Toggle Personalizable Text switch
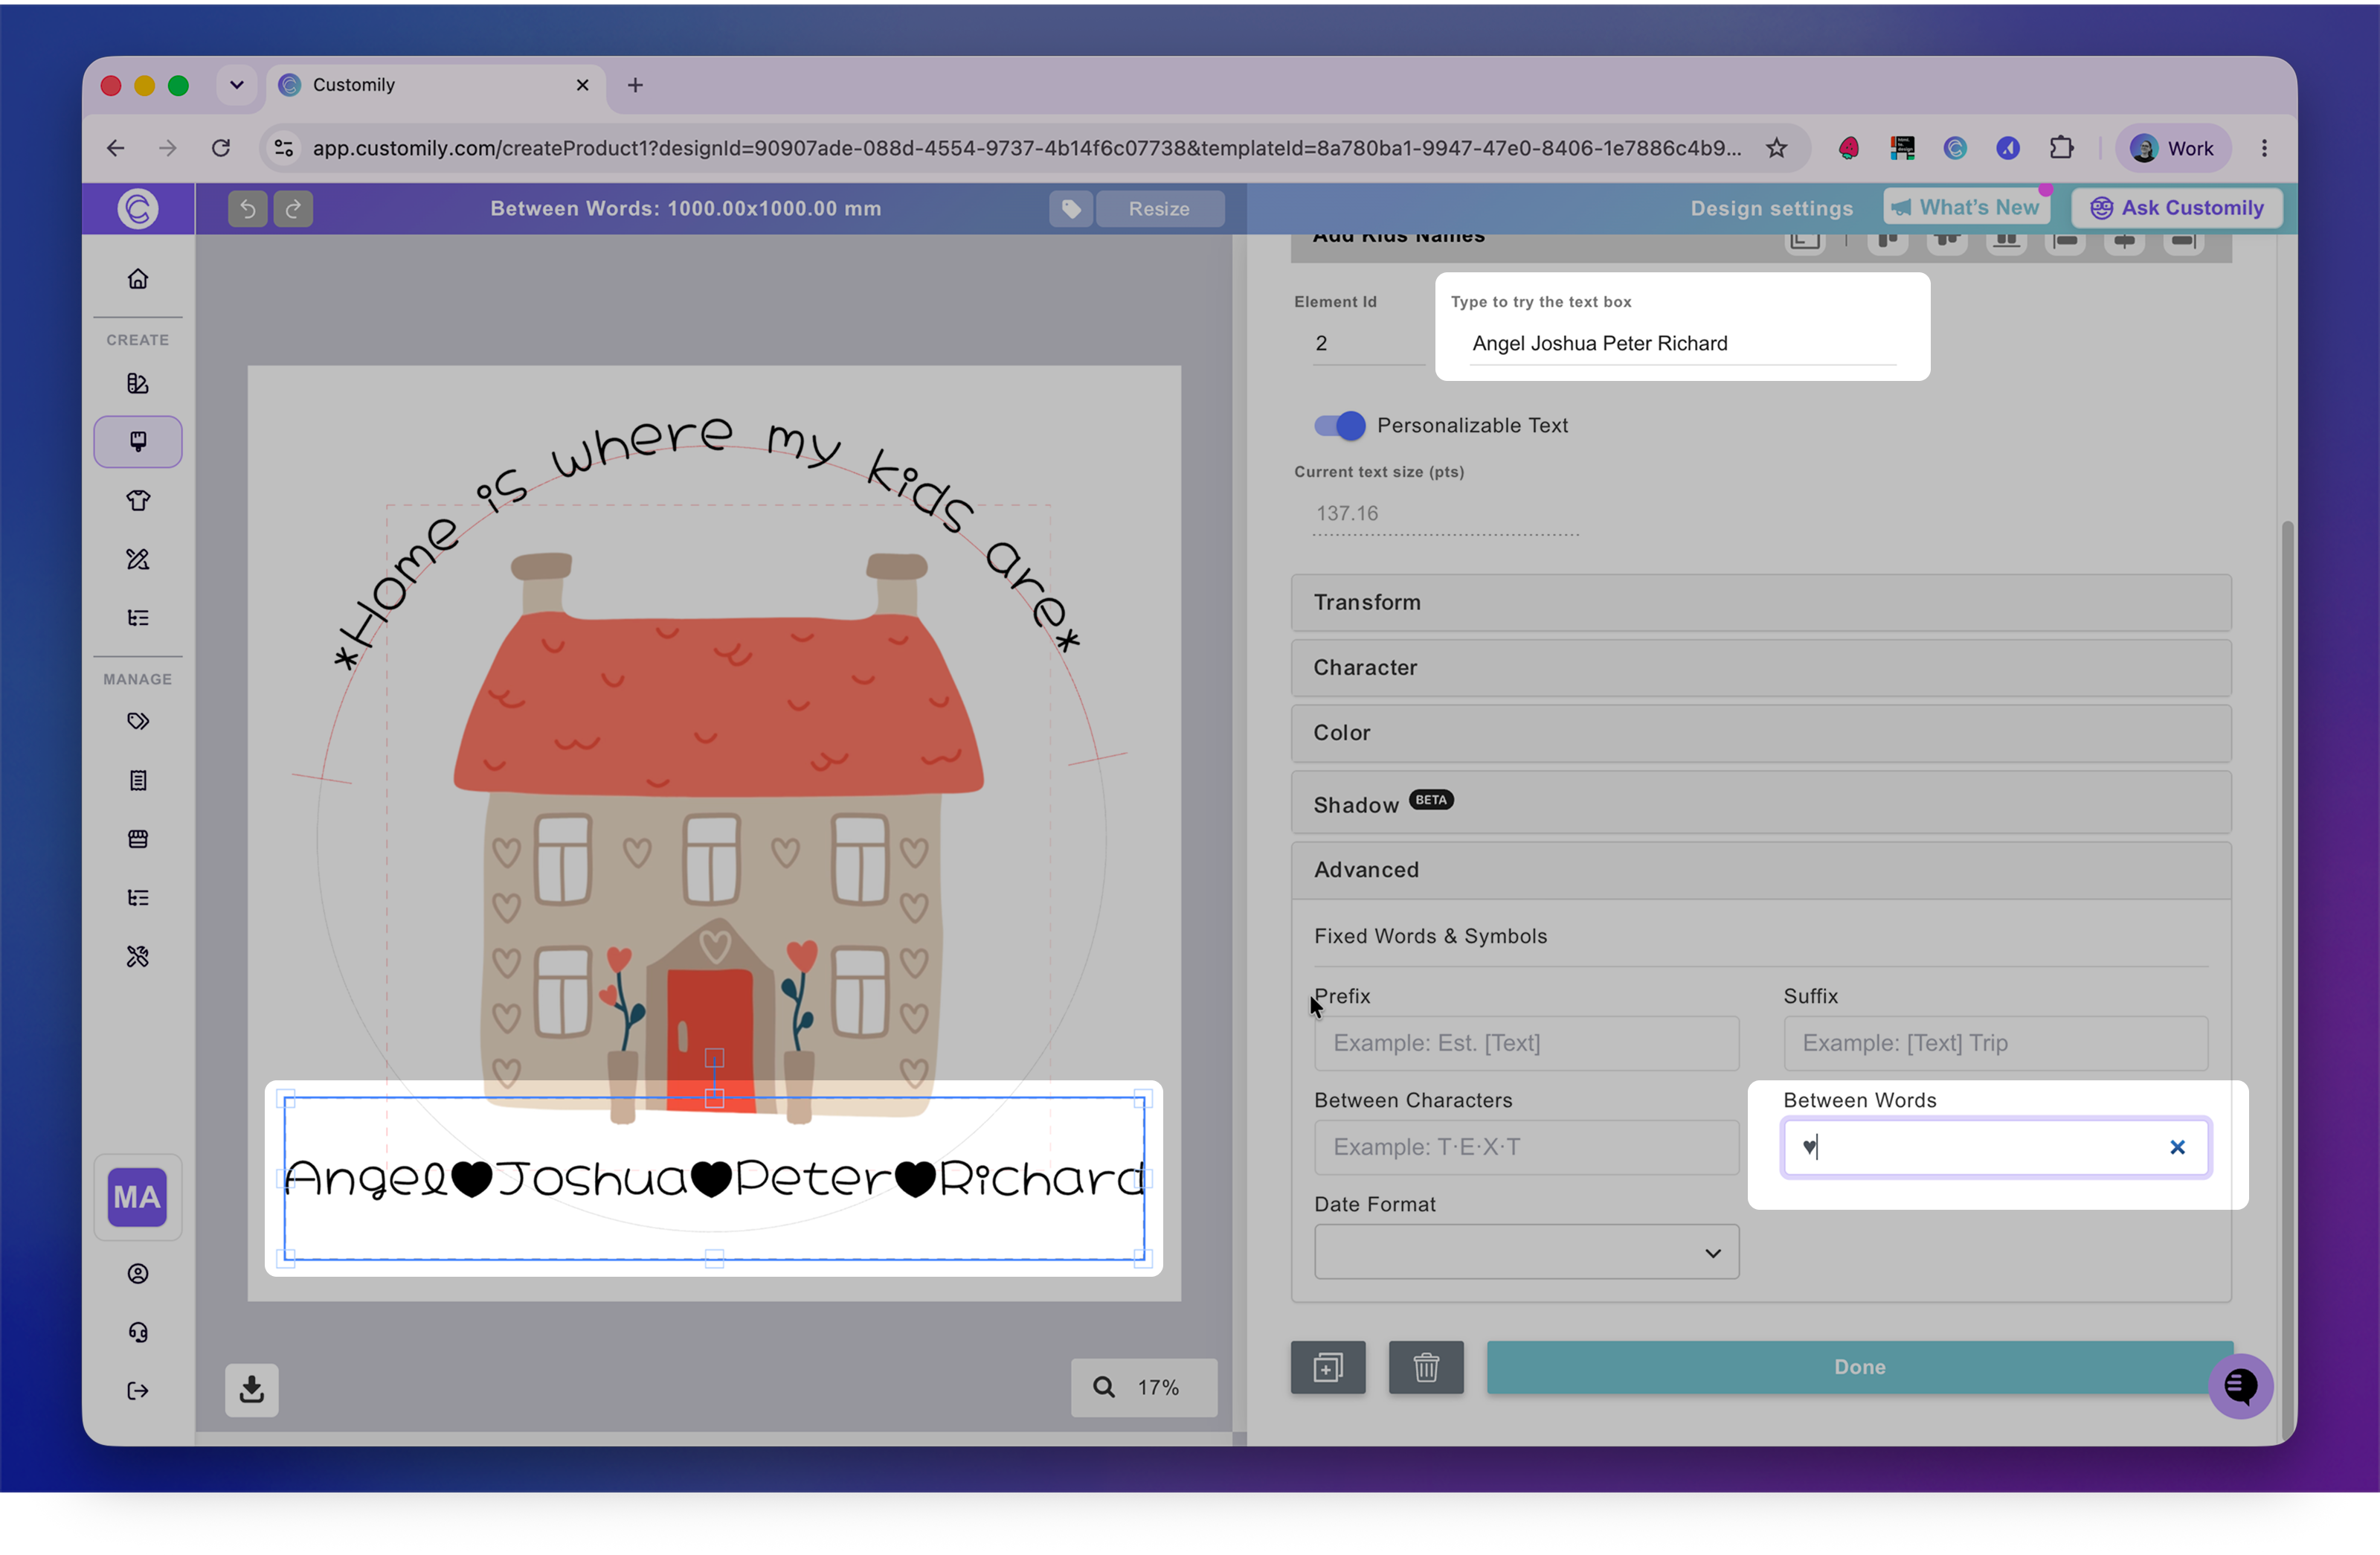 [1339, 426]
